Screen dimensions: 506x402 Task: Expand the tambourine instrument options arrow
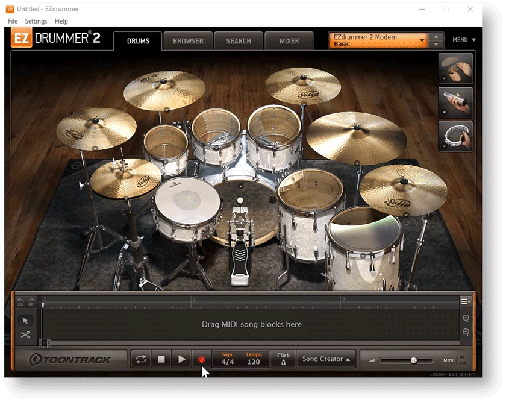click(x=444, y=146)
